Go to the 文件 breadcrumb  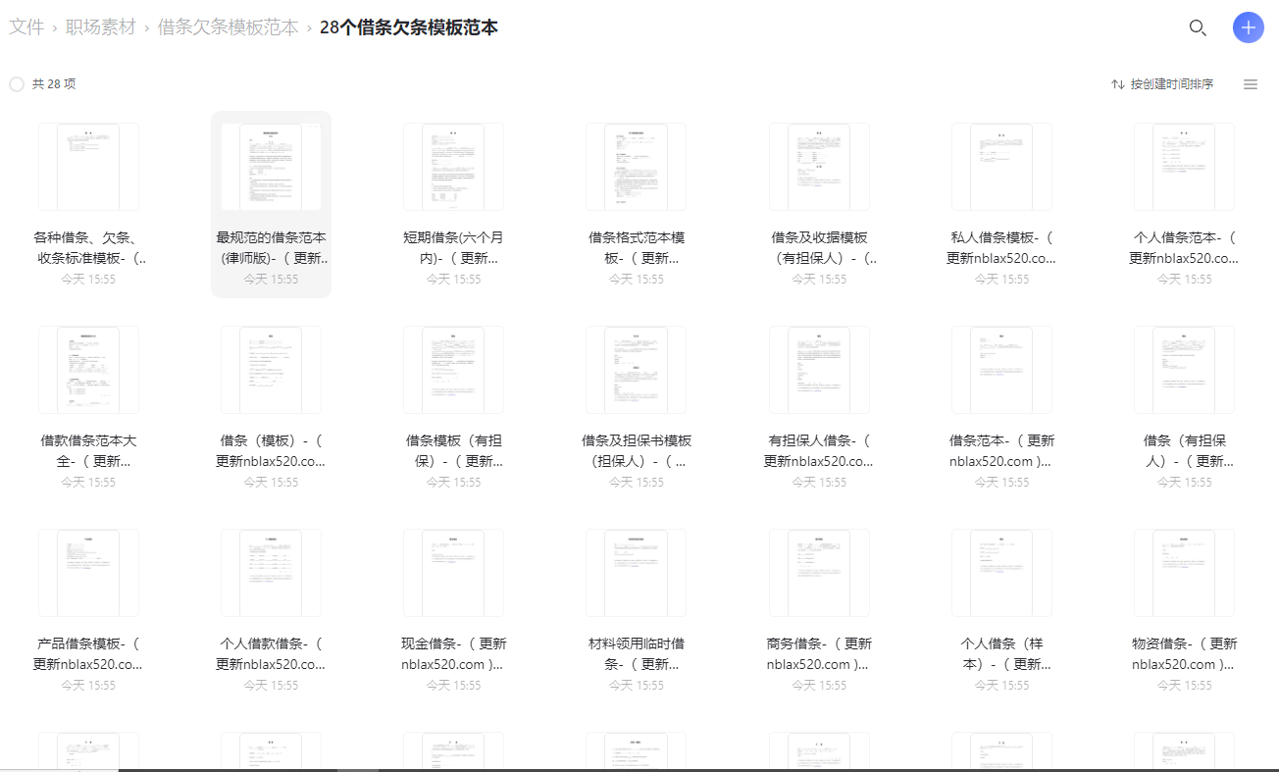coord(26,27)
